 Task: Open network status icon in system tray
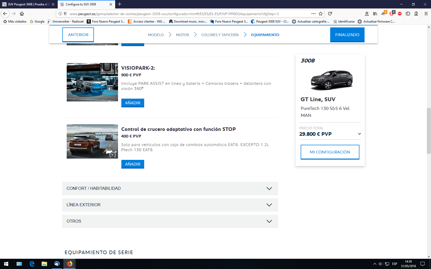pos(387,264)
